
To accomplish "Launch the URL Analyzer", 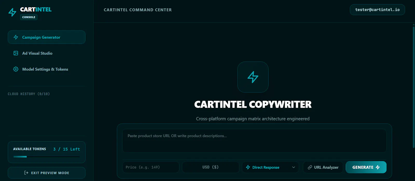I will click(323, 167).
